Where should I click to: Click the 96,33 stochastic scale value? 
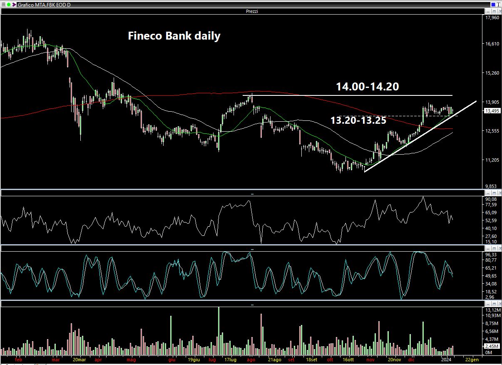coord(491,254)
